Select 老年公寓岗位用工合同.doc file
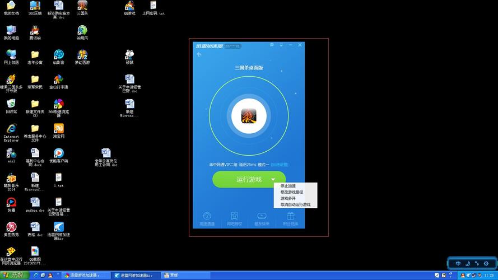498x280 pixels. [x=106, y=157]
